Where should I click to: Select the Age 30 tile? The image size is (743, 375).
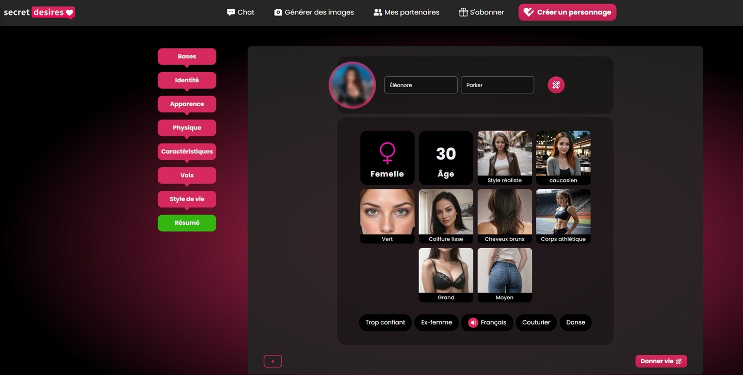pyautogui.click(x=446, y=158)
